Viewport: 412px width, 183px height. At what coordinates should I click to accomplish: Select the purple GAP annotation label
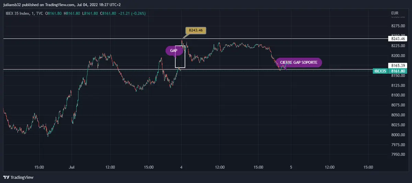pos(174,51)
